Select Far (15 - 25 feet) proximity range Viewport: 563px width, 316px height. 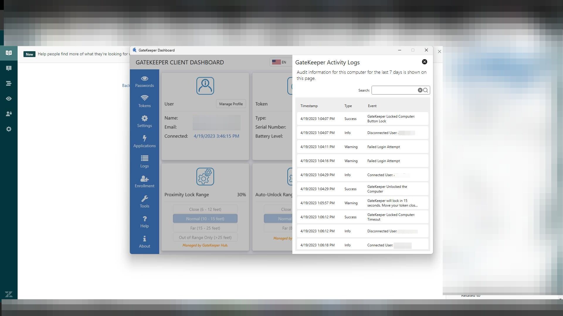click(205, 228)
